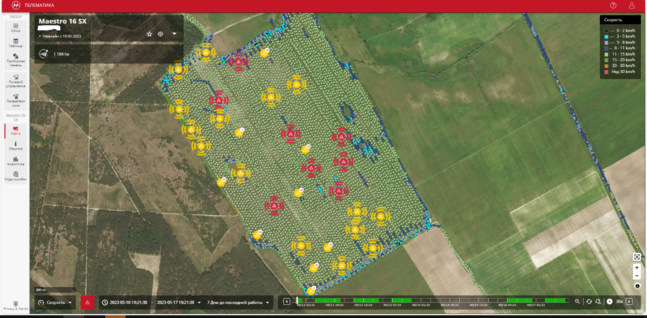The image size is (647, 318).
Task: Open the Таблица table view
Action: 16,43
